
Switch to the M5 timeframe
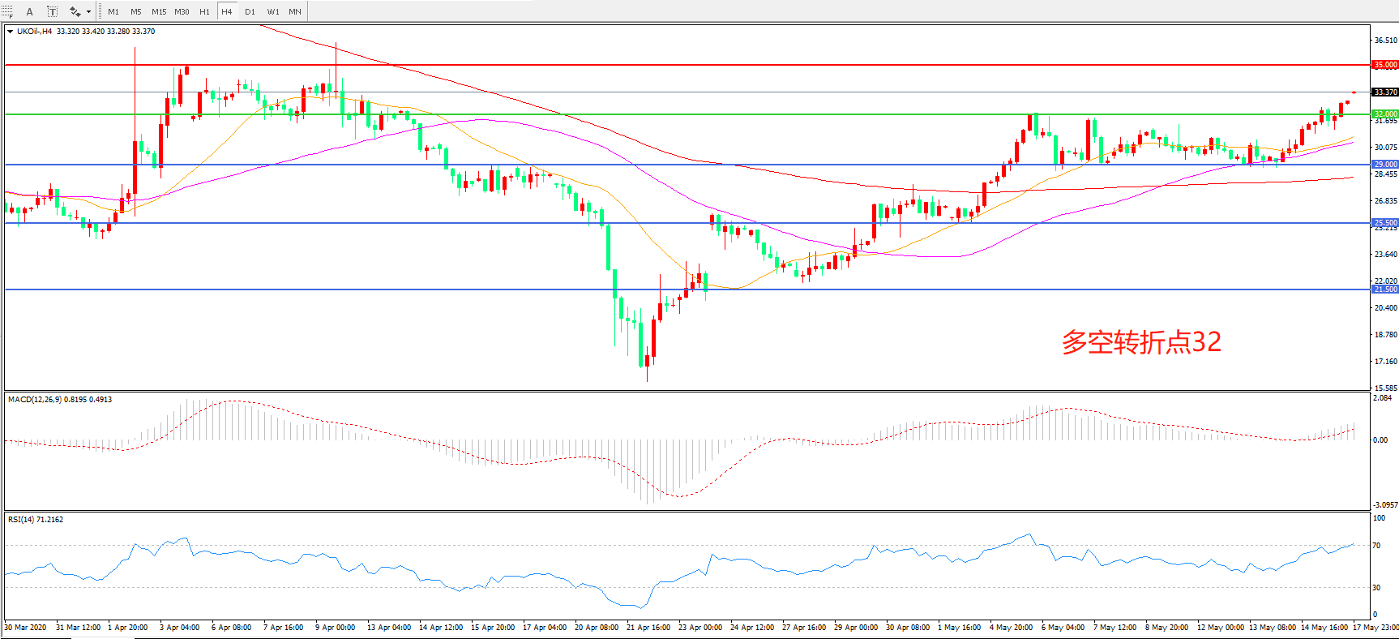click(135, 11)
